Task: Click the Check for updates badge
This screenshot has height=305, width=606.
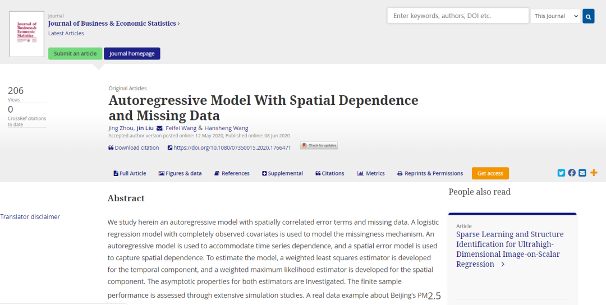Action: pyautogui.click(x=319, y=146)
